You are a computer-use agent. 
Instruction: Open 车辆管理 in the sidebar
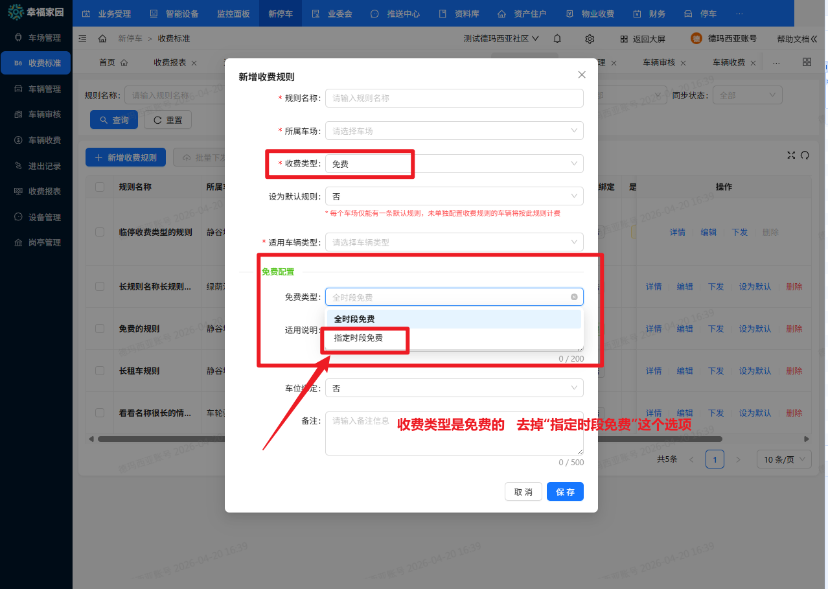click(x=44, y=89)
